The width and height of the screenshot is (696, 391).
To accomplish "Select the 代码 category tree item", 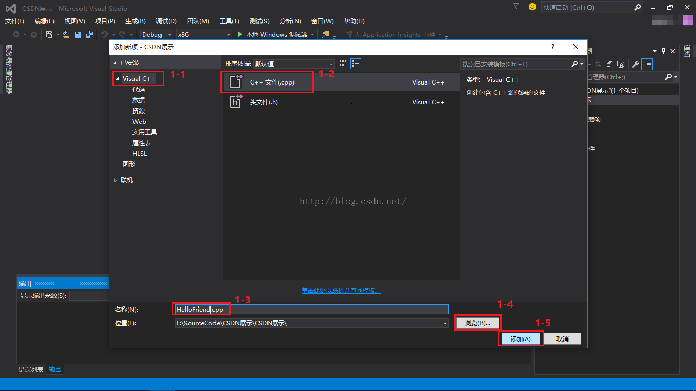I will [139, 89].
